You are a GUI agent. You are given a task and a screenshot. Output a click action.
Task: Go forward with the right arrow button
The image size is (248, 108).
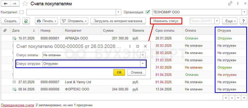tap(15, 4)
